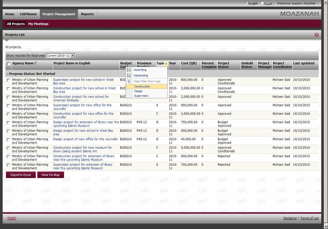Select the Project Management tab

(59, 14)
